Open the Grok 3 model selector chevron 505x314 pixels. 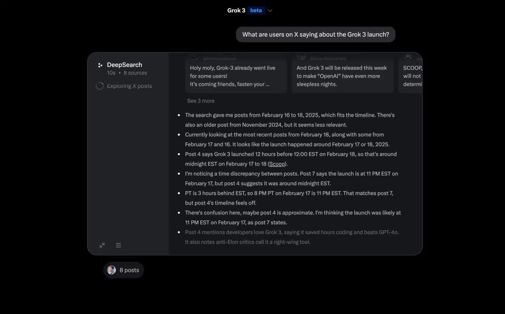[x=270, y=10]
